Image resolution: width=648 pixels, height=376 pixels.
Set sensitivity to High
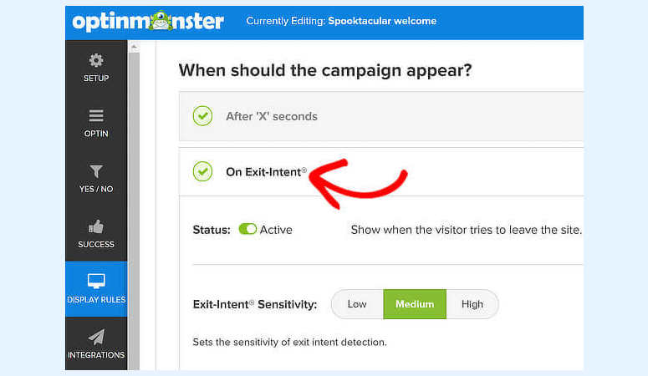[x=472, y=304]
